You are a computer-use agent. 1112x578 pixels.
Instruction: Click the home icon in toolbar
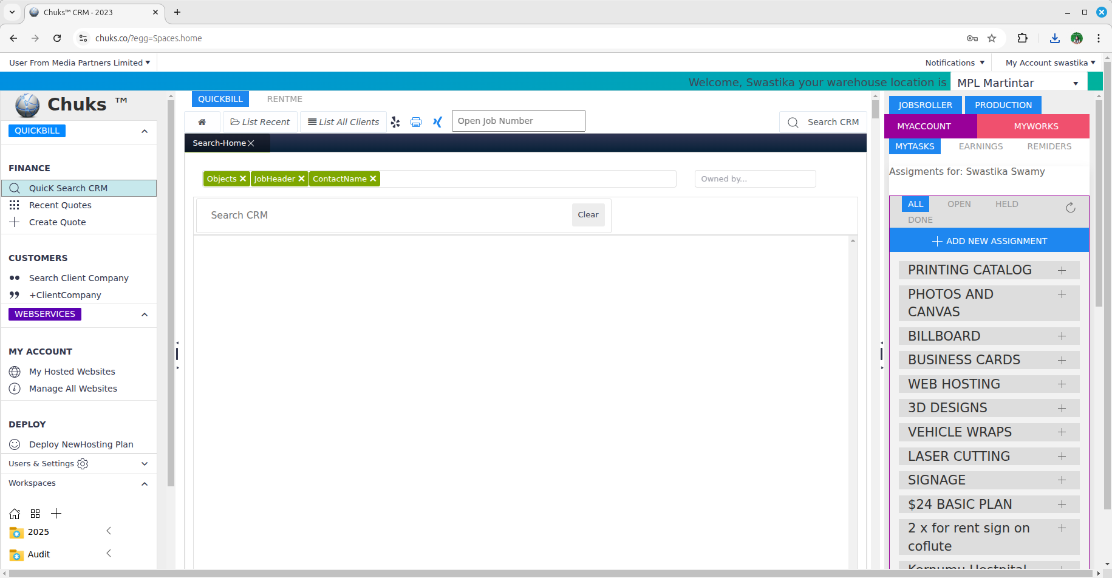(202, 122)
